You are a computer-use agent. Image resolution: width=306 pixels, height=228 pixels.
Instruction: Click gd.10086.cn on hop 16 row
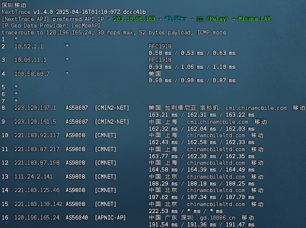point(217,218)
